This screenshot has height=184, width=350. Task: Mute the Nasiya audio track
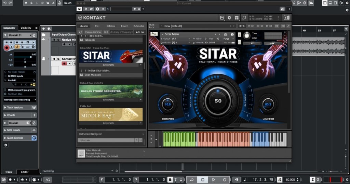54,40
